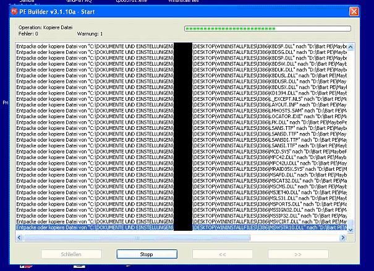Select the log row for MFC42U.DLL

coord(181,163)
